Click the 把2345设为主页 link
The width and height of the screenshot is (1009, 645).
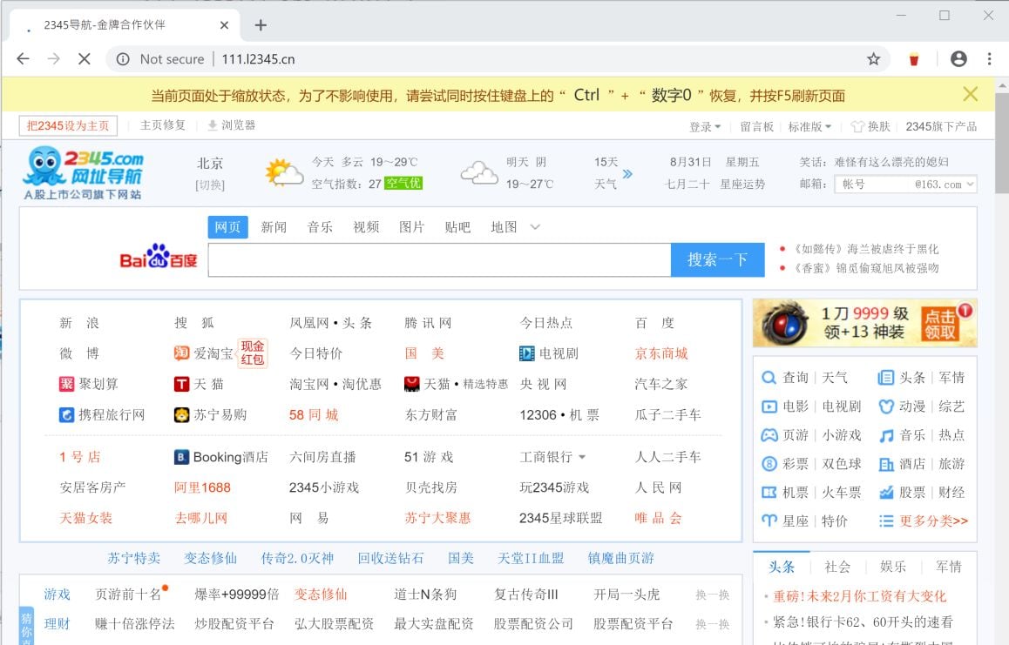pos(67,125)
